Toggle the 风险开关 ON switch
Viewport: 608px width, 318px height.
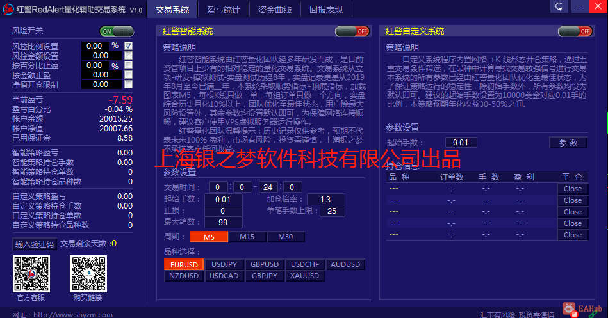pos(117,31)
